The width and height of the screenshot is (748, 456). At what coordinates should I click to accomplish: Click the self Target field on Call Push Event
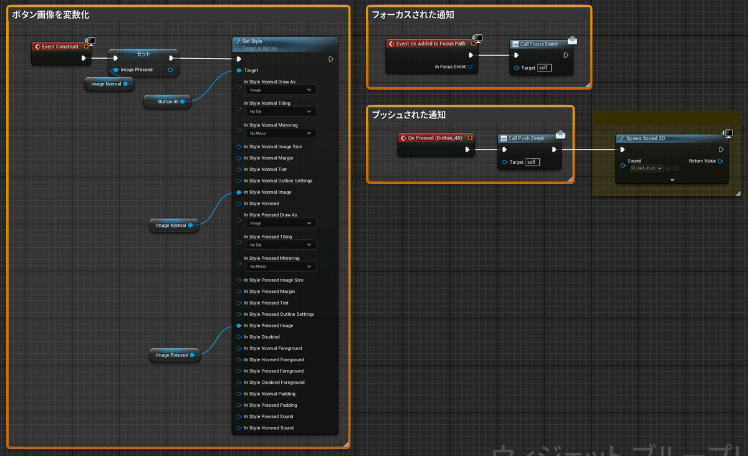(x=532, y=162)
